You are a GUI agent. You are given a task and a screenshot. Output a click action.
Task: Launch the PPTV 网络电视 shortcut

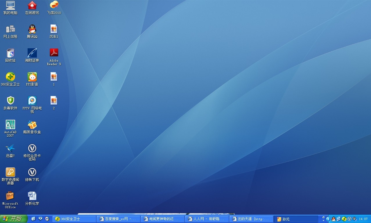coord(32,101)
